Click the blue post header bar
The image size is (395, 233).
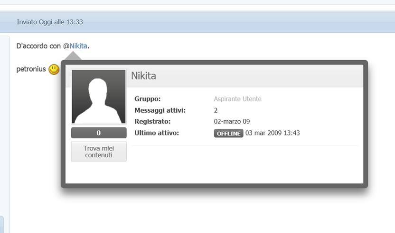pyautogui.click(x=237, y=22)
